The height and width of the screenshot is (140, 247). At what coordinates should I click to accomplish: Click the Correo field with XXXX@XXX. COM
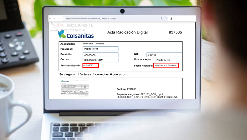100,60
